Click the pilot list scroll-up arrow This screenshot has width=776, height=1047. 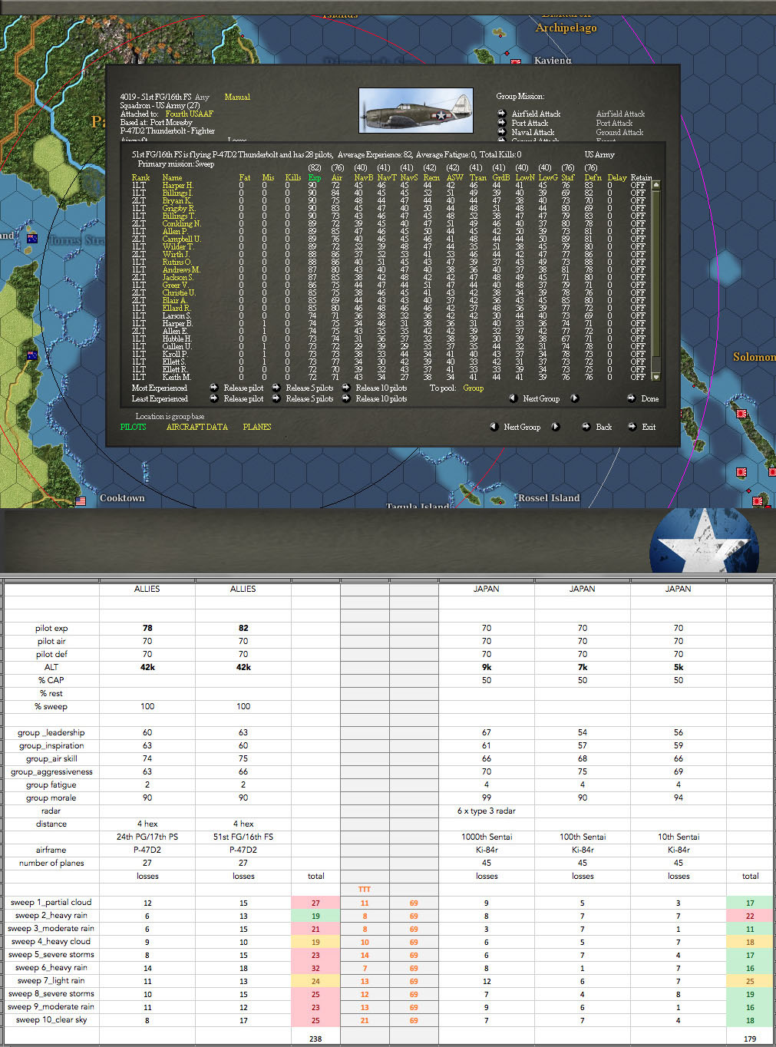(x=655, y=185)
